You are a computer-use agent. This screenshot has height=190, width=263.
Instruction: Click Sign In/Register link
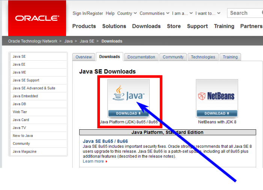[88, 13]
